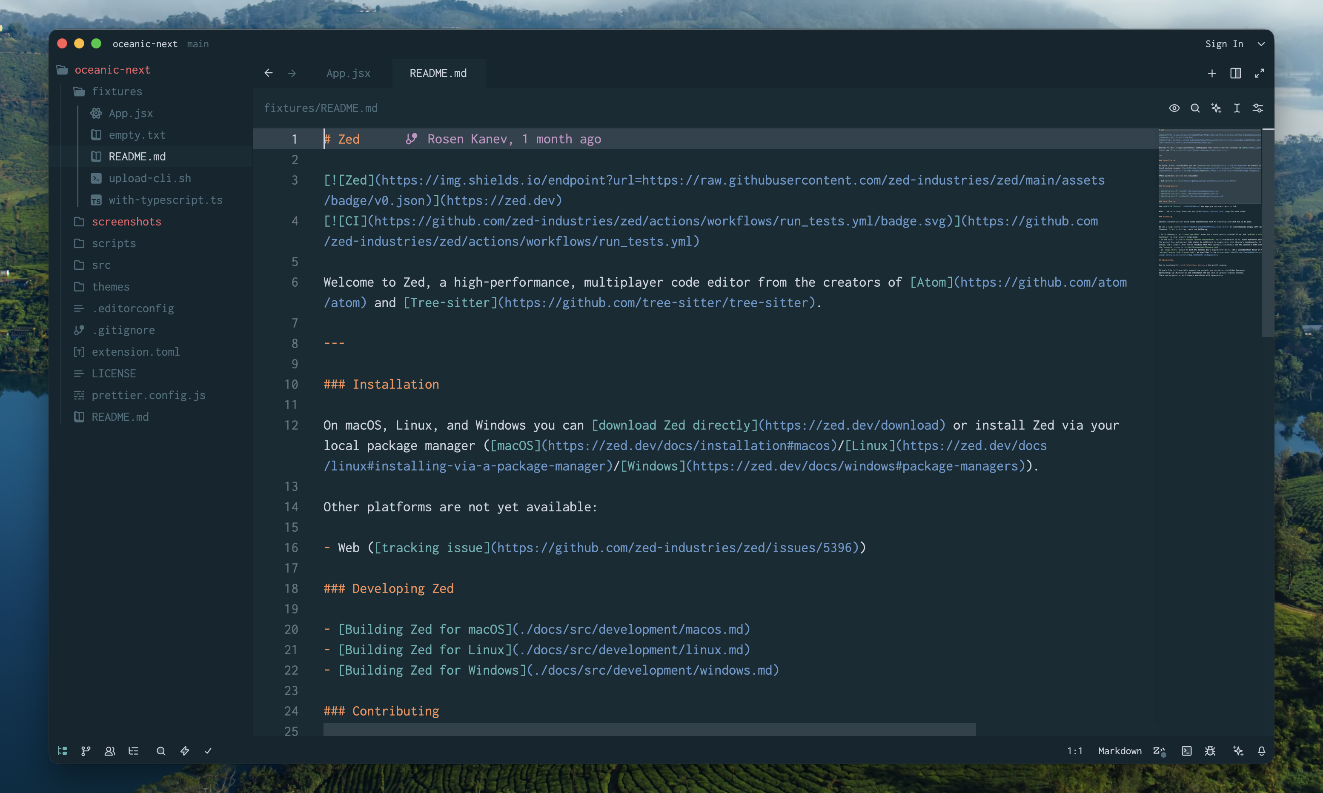This screenshot has height=793, width=1323.
Task: Split the pane with split icon
Action: [x=1235, y=73]
